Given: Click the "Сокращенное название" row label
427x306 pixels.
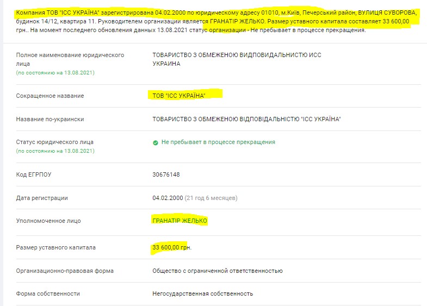Looking at the screenshot, I should click(x=50, y=96).
